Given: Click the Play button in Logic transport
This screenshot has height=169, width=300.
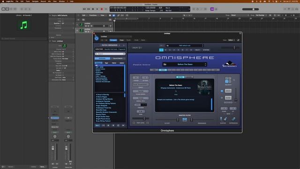Looking at the screenshot, I should coord(97,9).
